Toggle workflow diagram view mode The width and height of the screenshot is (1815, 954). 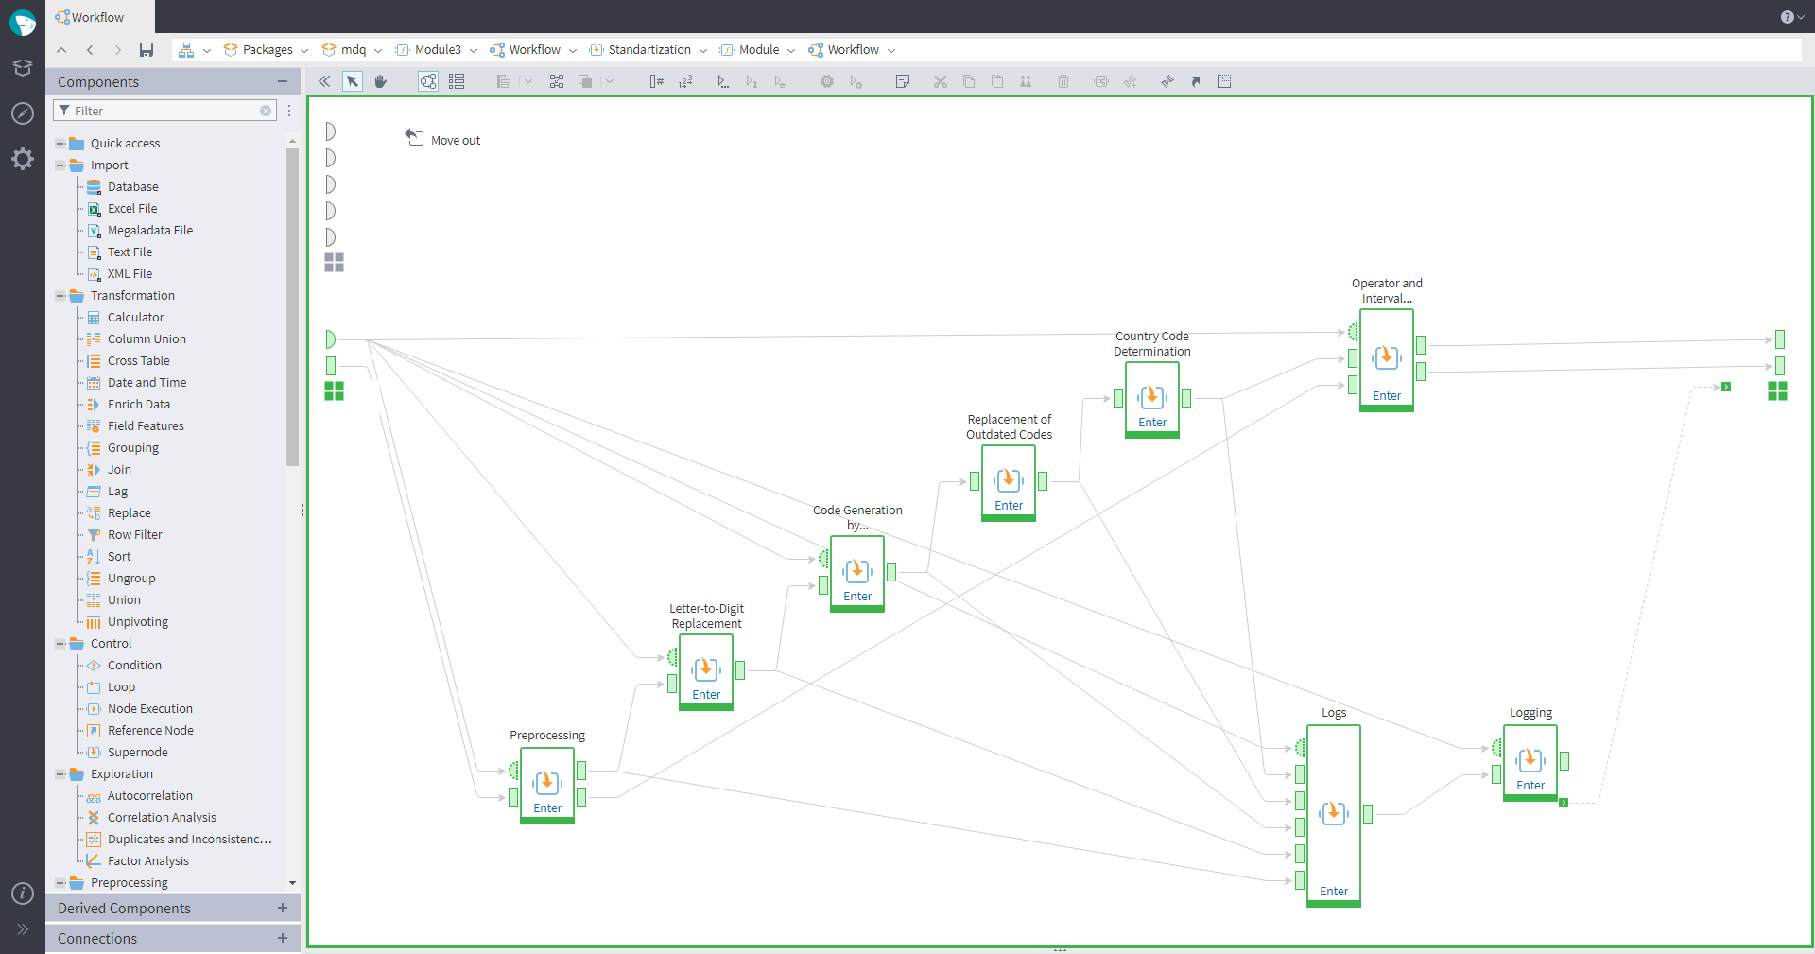click(x=428, y=81)
